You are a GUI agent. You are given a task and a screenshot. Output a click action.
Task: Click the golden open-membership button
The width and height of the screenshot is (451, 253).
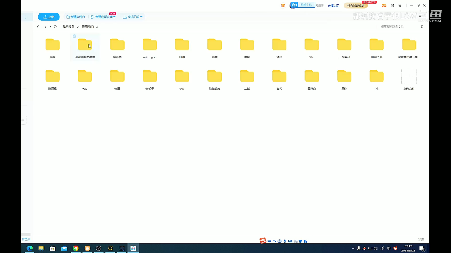point(356,6)
